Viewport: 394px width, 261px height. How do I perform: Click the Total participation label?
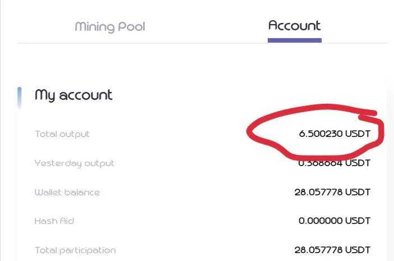click(x=75, y=250)
